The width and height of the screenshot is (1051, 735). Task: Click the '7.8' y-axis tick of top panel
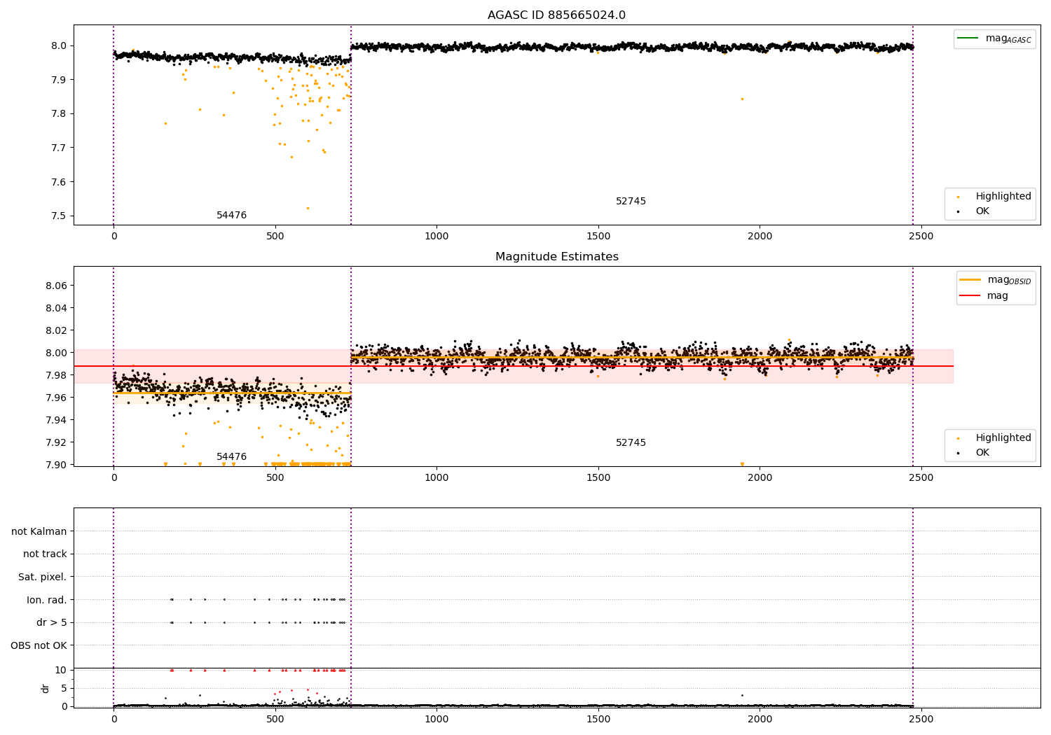pyautogui.click(x=58, y=114)
